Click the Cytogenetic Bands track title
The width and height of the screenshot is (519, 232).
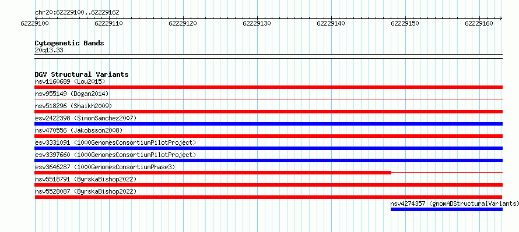tap(69, 43)
